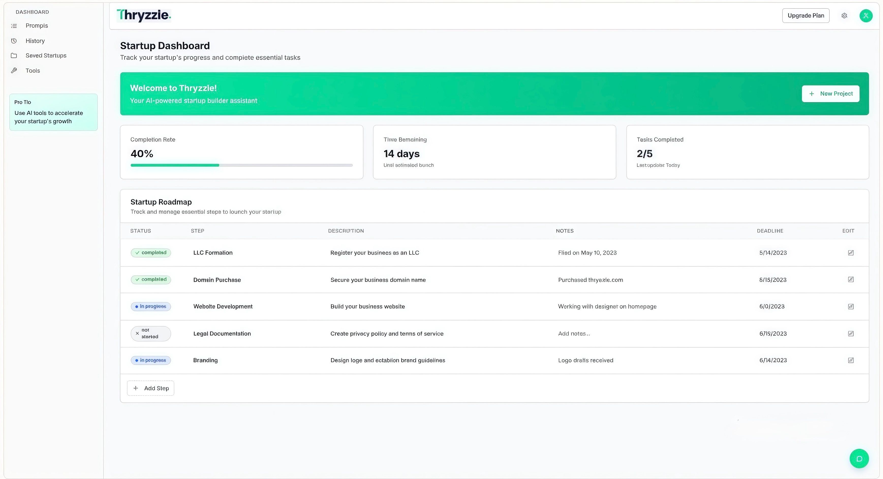883x479 pixels.
Task: Click the Legal Documentation step name
Action: pos(222,334)
